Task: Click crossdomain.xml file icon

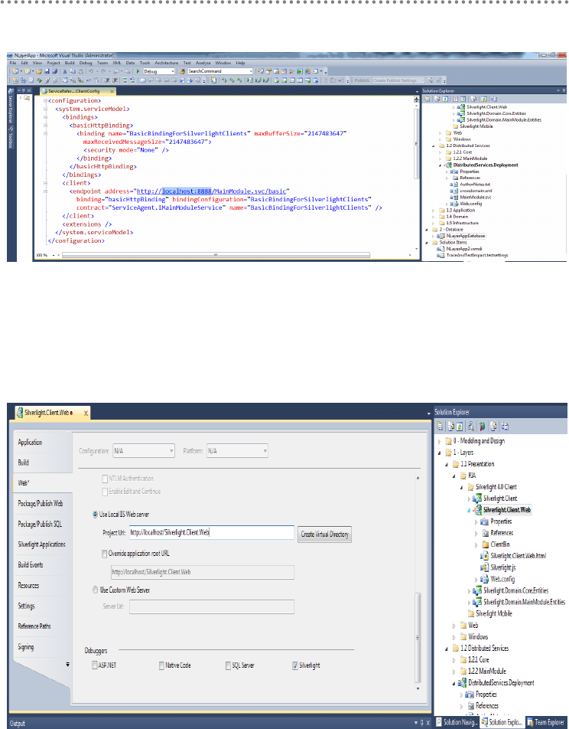Action: tap(456, 191)
